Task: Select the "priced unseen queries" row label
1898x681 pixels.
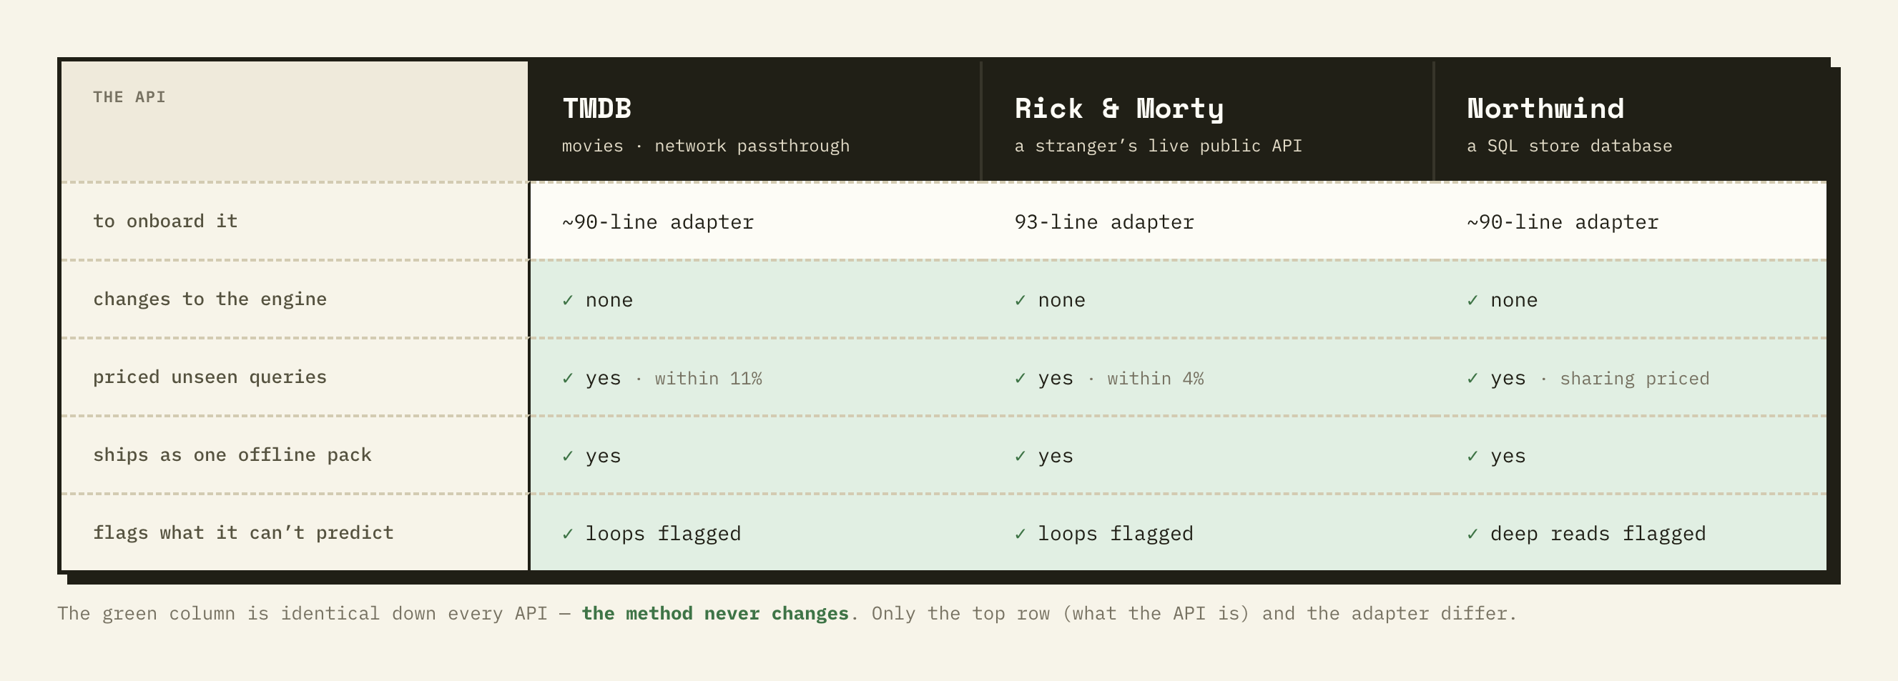Action: point(210,378)
